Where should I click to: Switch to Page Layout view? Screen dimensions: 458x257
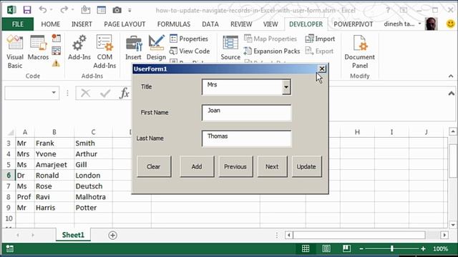326,248
